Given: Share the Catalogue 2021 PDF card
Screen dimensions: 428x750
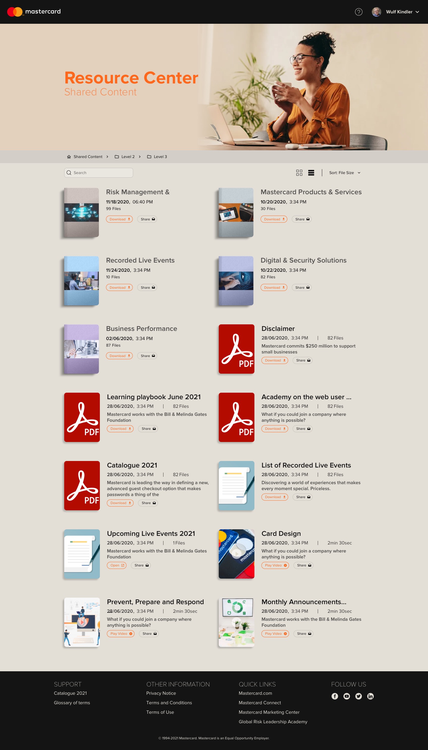Looking at the screenshot, I should click(x=148, y=503).
